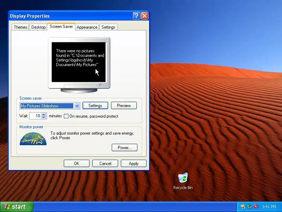Click the second system tray icon
This screenshot has width=282, height=212.
click(x=249, y=207)
